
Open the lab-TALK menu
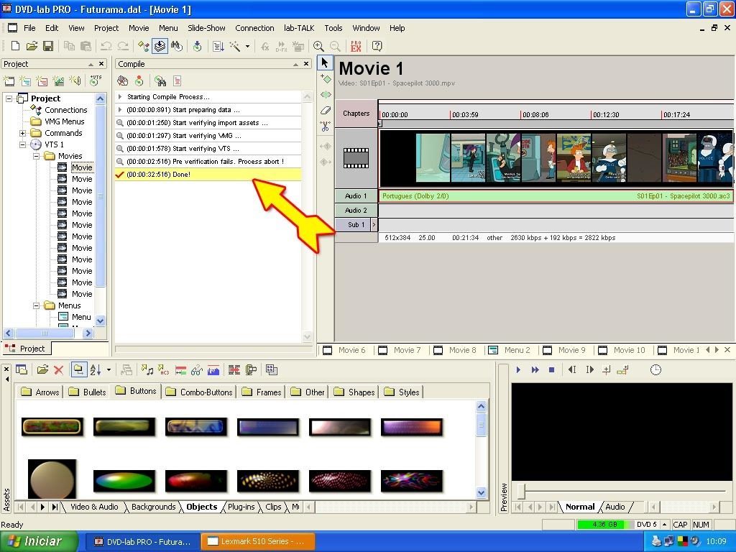click(299, 28)
